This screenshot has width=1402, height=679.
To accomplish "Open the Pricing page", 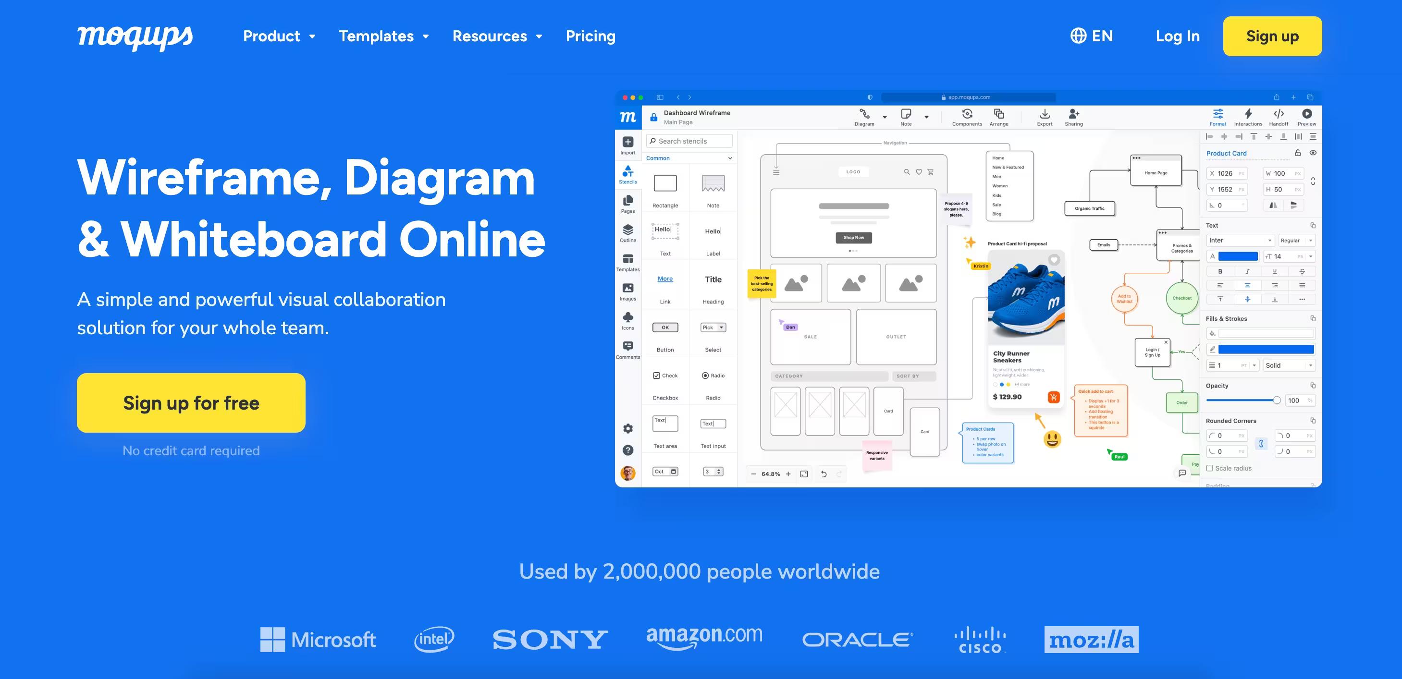I will [590, 36].
